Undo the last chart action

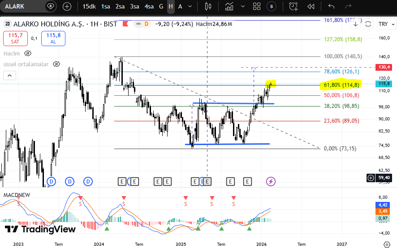[331, 6]
